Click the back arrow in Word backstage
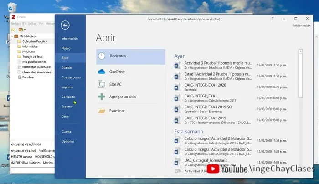 65,26
